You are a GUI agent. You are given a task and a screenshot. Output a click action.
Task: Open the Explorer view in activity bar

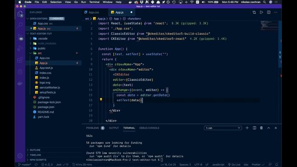[x=20, y=14]
